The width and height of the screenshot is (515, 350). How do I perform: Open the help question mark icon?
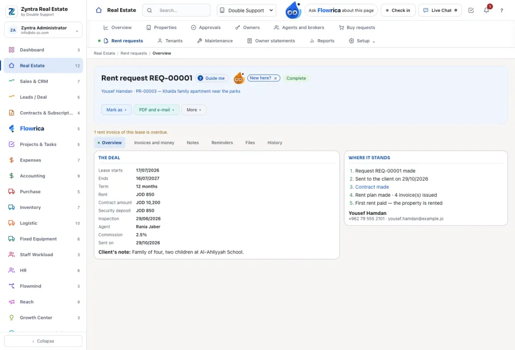(x=502, y=10)
